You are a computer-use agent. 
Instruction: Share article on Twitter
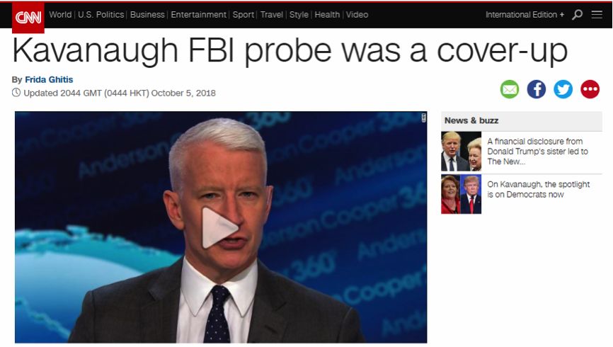(x=563, y=90)
